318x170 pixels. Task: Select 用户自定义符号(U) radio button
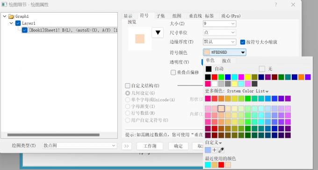[x=128, y=120]
